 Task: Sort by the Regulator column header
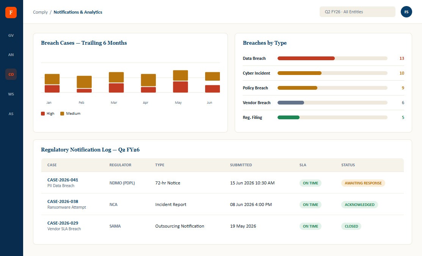[x=120, y=165]
